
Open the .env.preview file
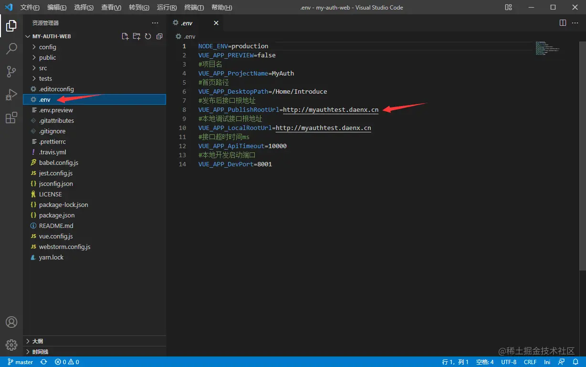(94, 110)
